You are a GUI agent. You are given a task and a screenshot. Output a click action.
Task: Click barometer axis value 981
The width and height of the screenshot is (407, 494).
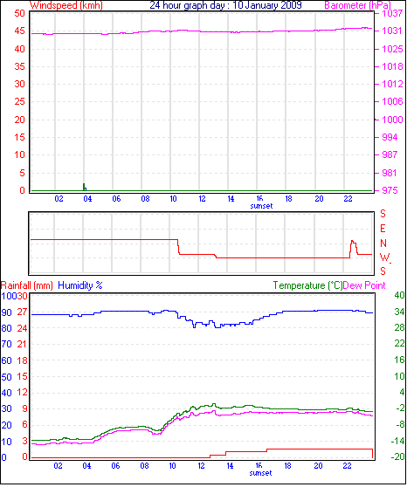click(x=390, y=173)
